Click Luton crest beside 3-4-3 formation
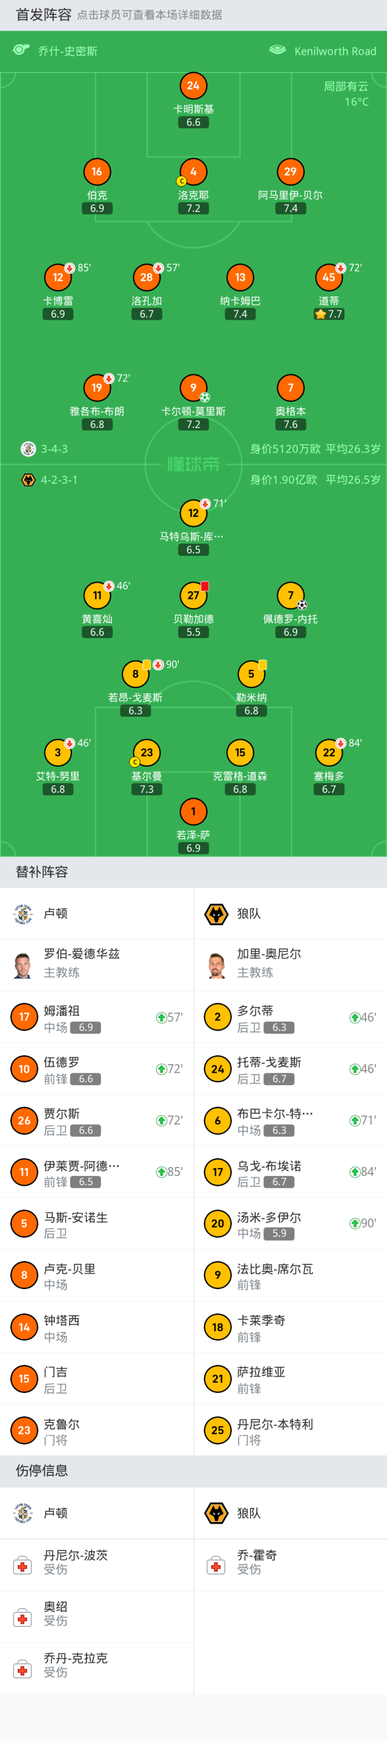 pos(28,449)
